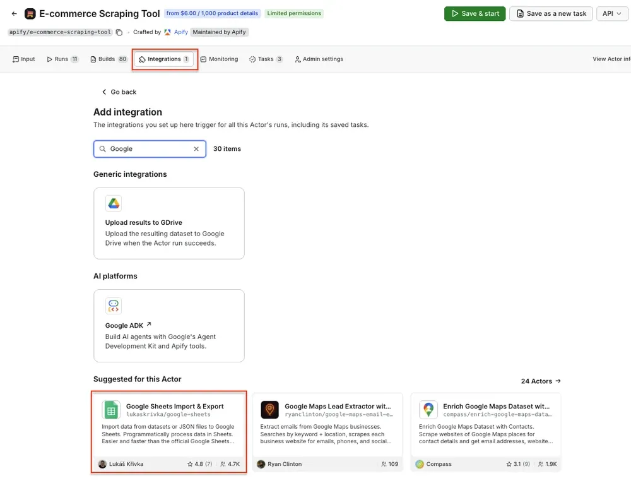631x483 pixels.
Task: Click the Compass author avatar
Action: (420, 464)
